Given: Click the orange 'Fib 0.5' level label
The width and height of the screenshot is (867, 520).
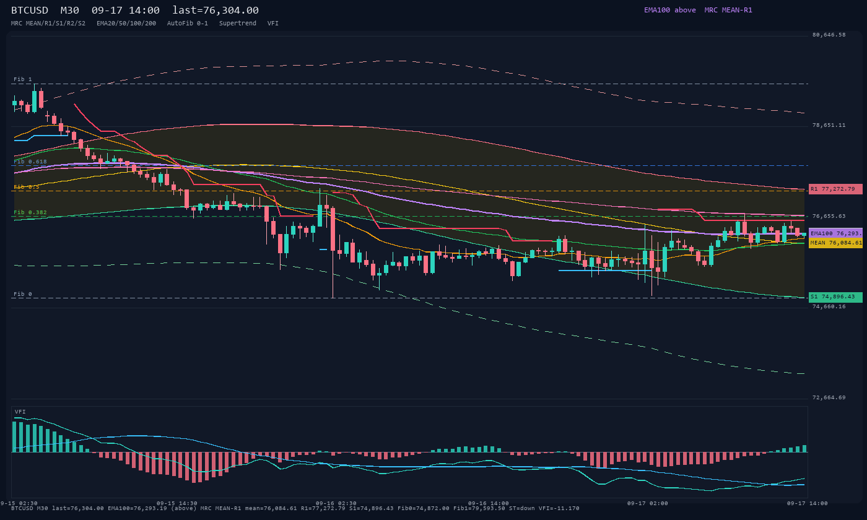Looking at the screenshot, I should coord(27,187).
